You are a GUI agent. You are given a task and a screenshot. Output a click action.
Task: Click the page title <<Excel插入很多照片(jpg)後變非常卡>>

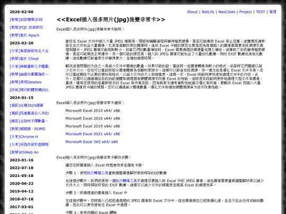[x=111, y=20]
